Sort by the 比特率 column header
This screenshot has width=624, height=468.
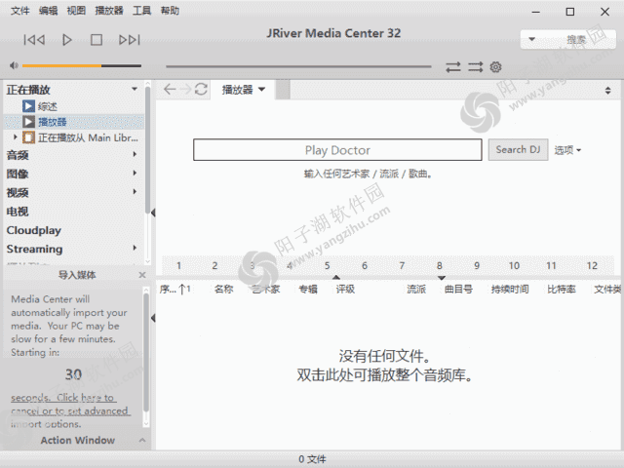pos(562,290)
